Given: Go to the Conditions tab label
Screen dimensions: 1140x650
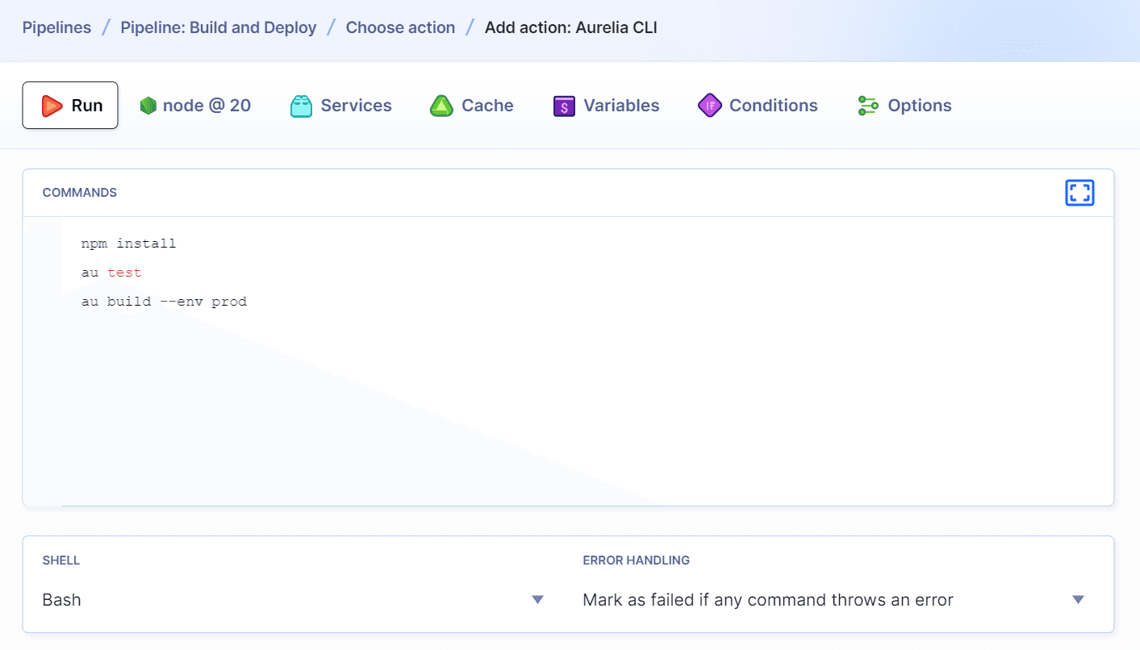Looking at the screenshot, I should [773, 106].
